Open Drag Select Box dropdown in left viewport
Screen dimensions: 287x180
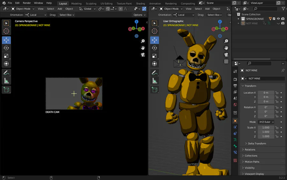click(67, 15)
